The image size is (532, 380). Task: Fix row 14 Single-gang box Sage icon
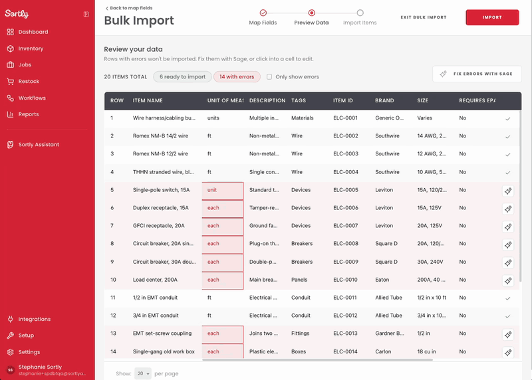[508, 353]
